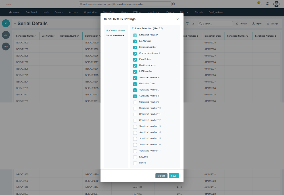Check the ItemNo column checkbox
This screenshot has width=284, height=195.
[x=135, y=163]
